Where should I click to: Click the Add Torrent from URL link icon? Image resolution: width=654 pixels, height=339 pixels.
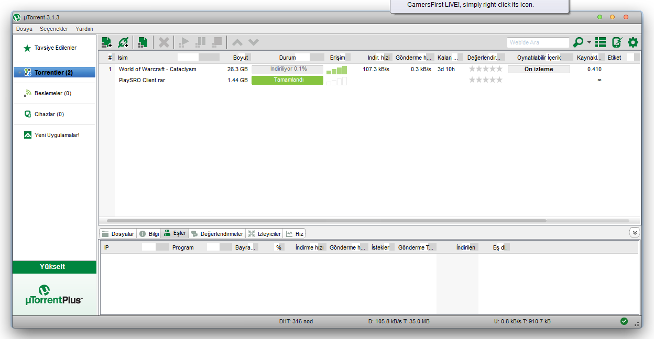[123, 42]
